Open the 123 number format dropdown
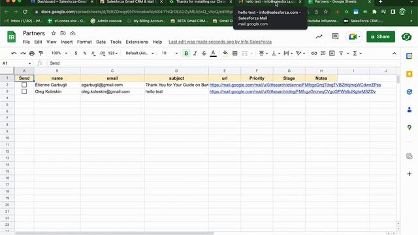Viewport: 418px width, 235px height. (113, 54)
